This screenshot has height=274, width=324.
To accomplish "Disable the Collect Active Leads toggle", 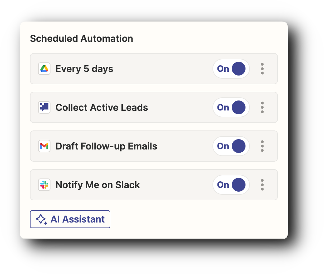I will pyautogui.click(x=231, y=107).
